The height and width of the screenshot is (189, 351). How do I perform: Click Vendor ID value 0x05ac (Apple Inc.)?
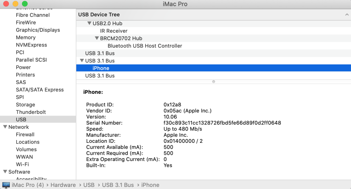(x=187, y=111)
